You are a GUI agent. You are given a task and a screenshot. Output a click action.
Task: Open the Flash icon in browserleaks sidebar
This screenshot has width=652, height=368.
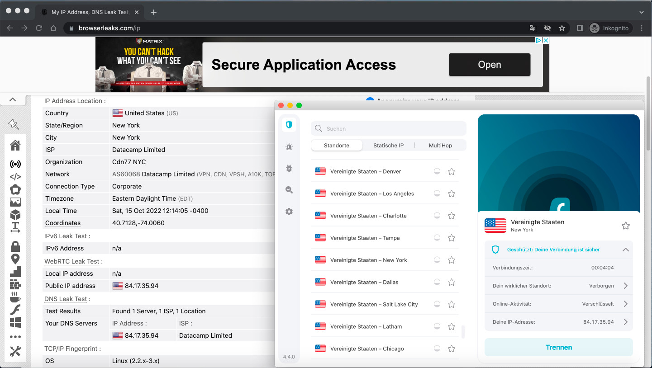pyautogui.click(x=15, y=310)
